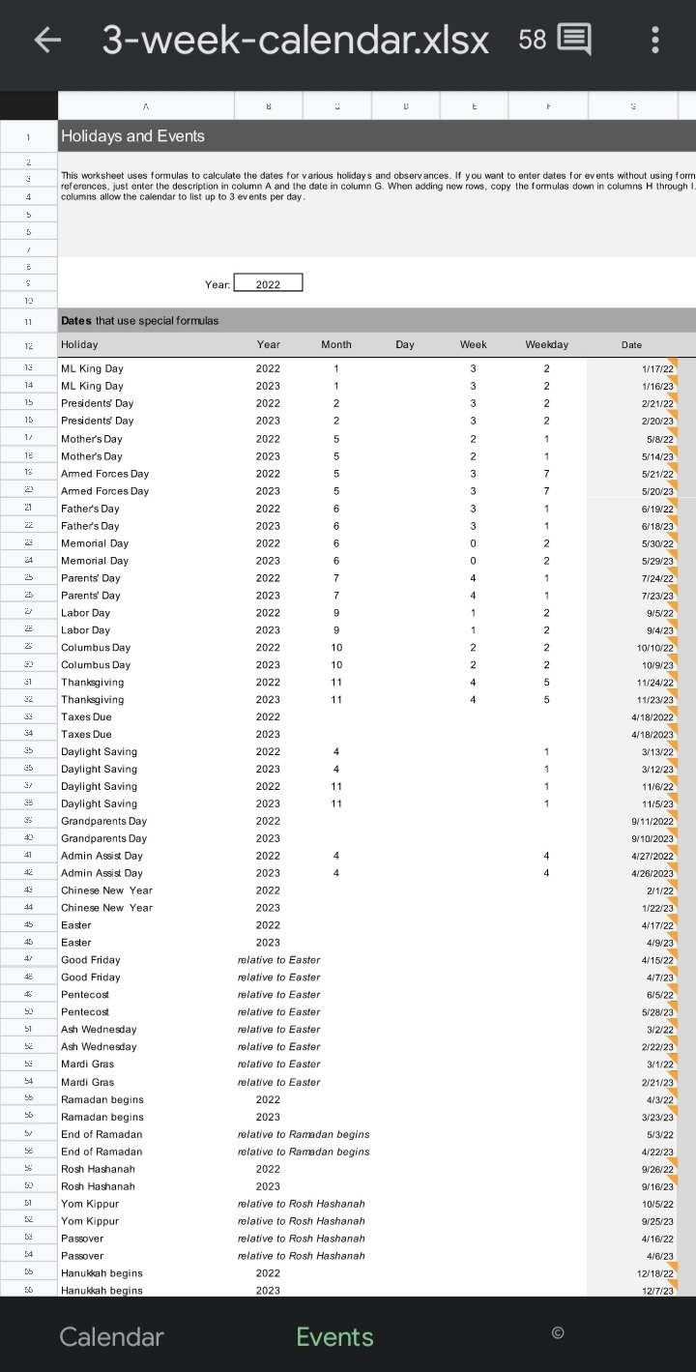Select the Events sheet tab
The image size is (696, 1372).
coord(334,1336)
